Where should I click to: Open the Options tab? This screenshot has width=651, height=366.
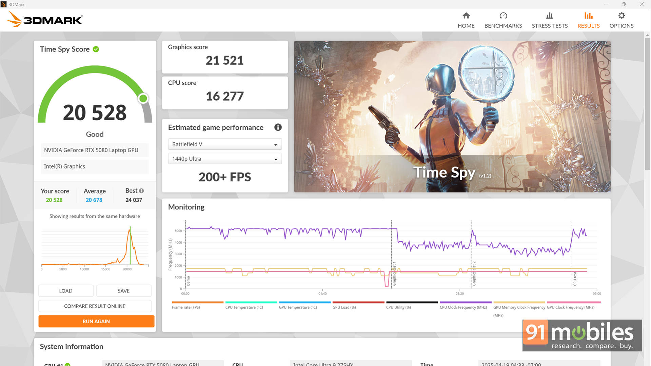click(621, 20)
